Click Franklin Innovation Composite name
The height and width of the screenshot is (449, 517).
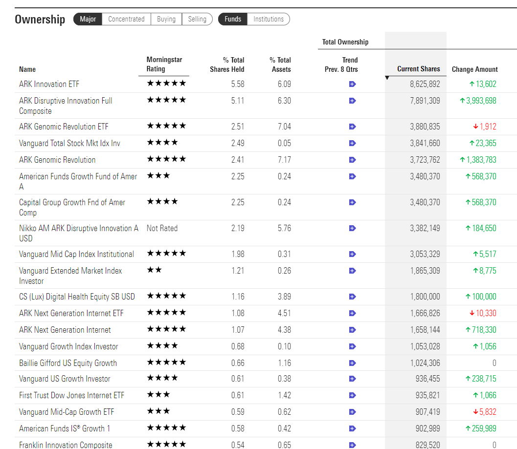pos(66,445)
